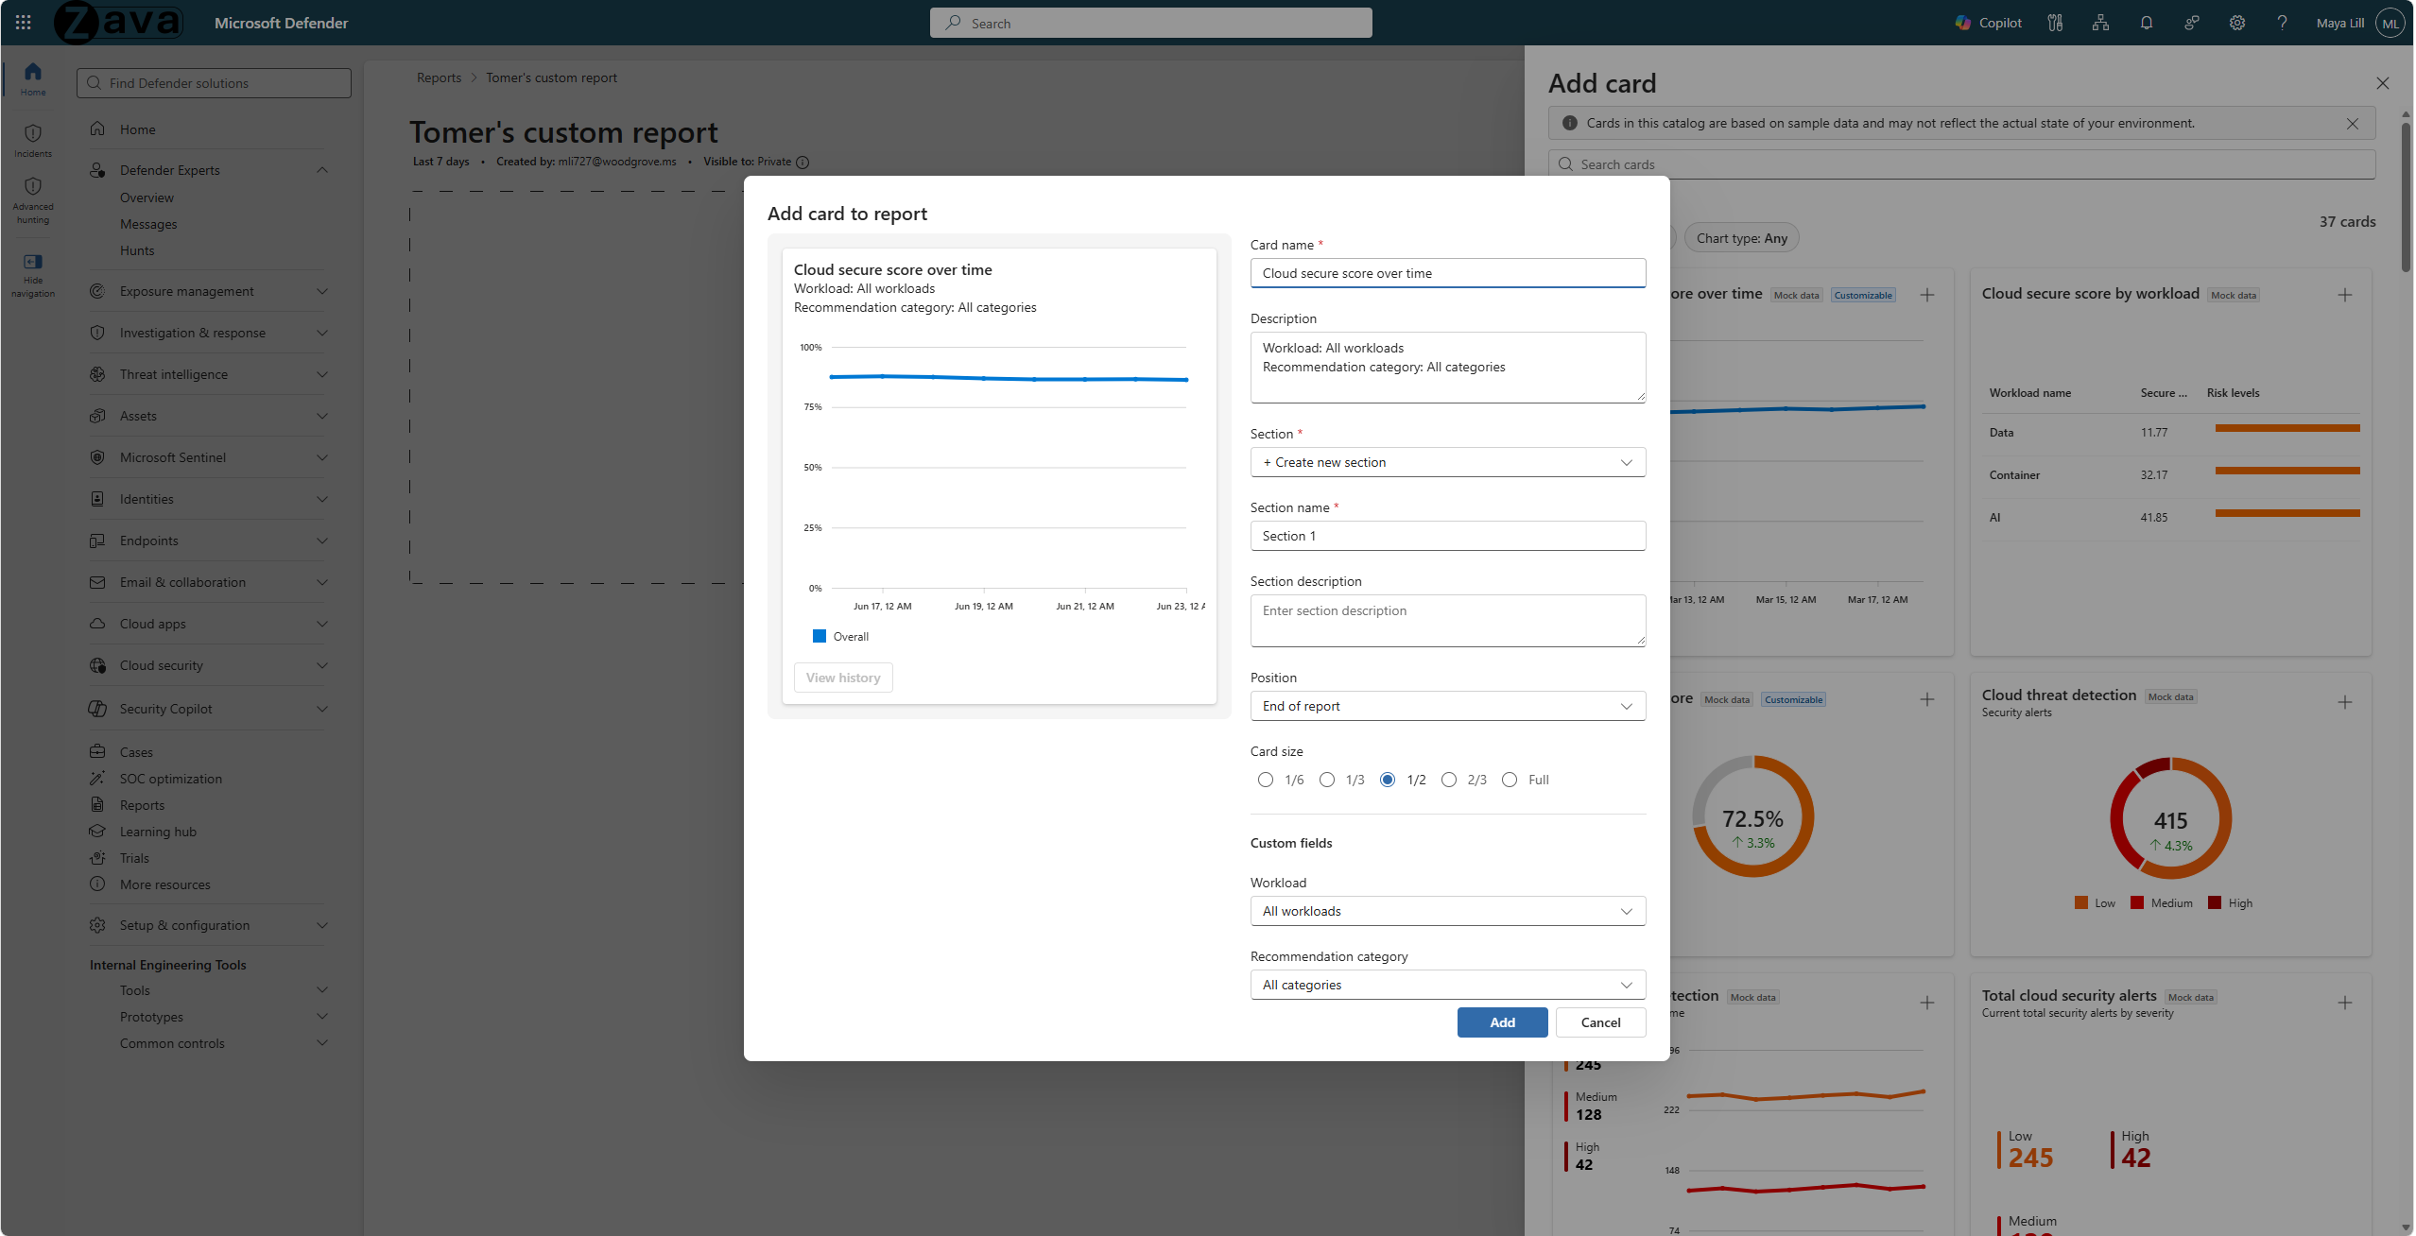
Task: Dismiss the sample data info banner
Action: point(2353,124)
